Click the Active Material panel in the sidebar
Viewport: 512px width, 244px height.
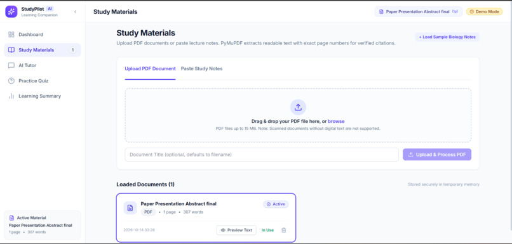coord(43,225)
